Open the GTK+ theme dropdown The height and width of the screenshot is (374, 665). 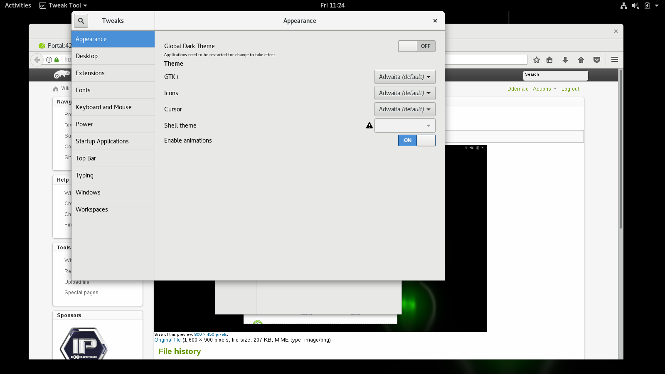click(404, 77)
